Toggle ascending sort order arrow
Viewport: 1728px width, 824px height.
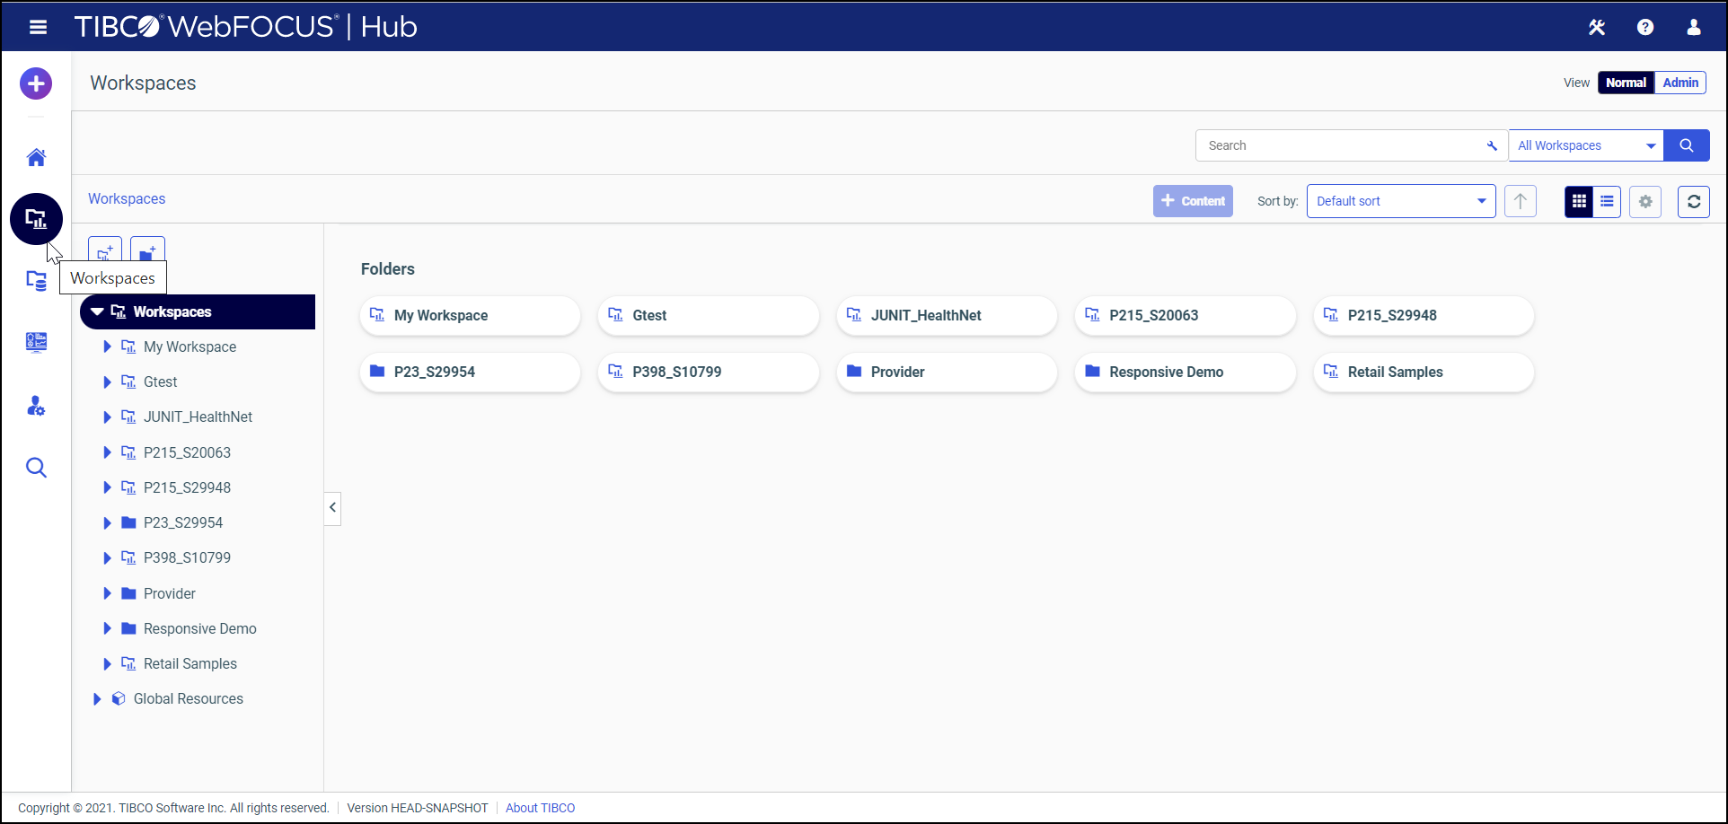(1521, 201)
